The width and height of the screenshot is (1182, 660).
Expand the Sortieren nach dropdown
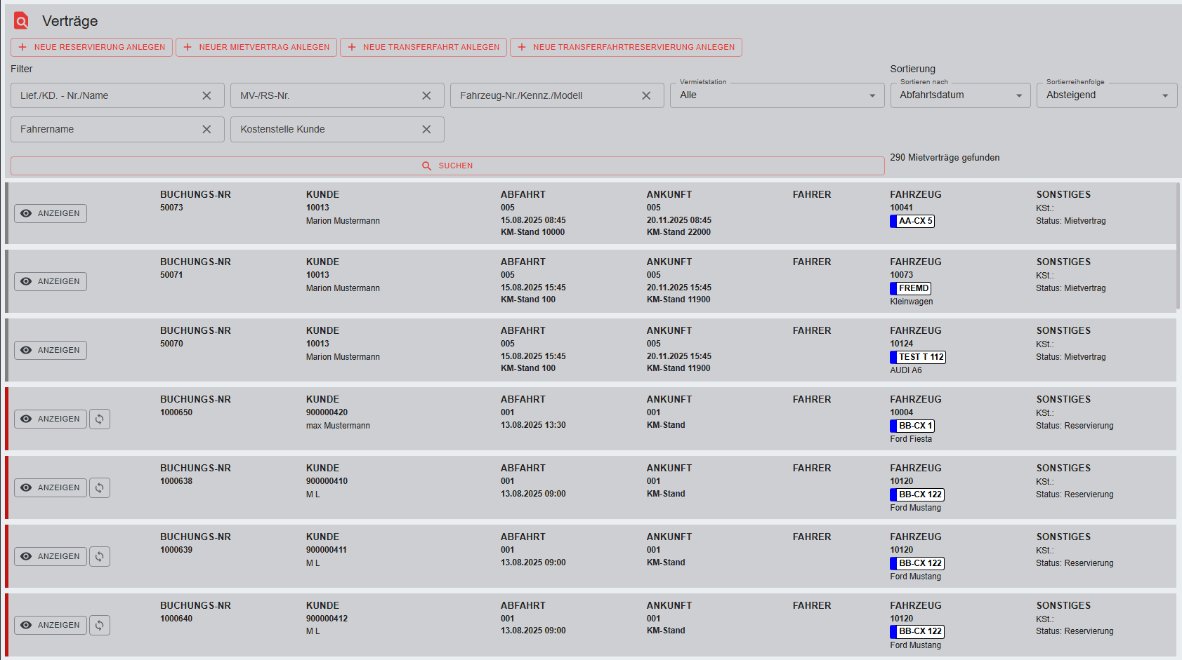[x=959, y=95]
